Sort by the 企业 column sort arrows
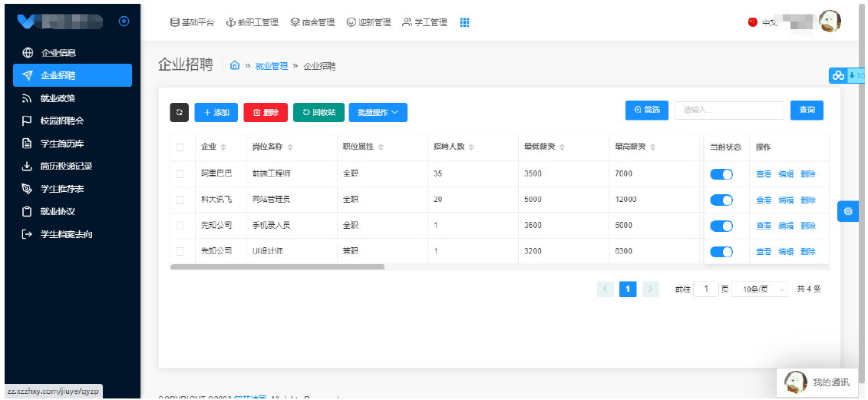This screenshot has width=868, height=400. tap(223, 147)
